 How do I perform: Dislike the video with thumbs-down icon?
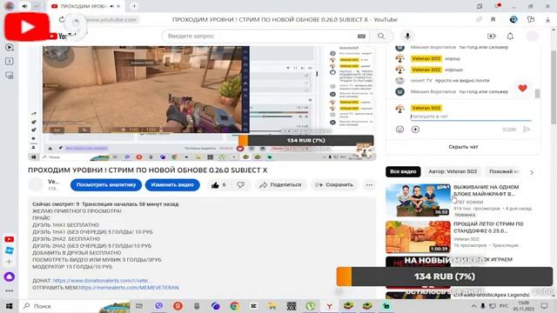point(240,185)
